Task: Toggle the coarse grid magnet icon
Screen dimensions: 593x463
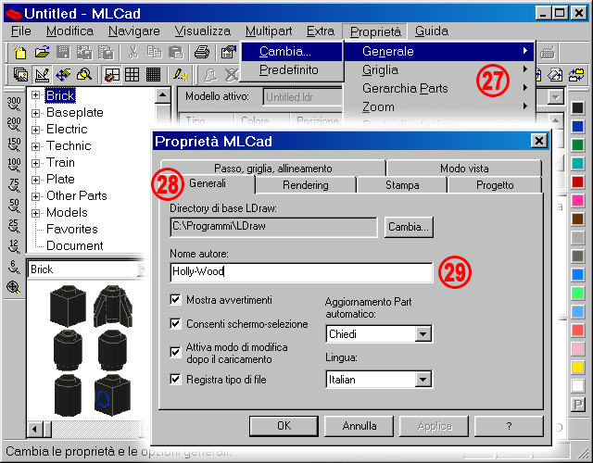Action: pos(111,74)
